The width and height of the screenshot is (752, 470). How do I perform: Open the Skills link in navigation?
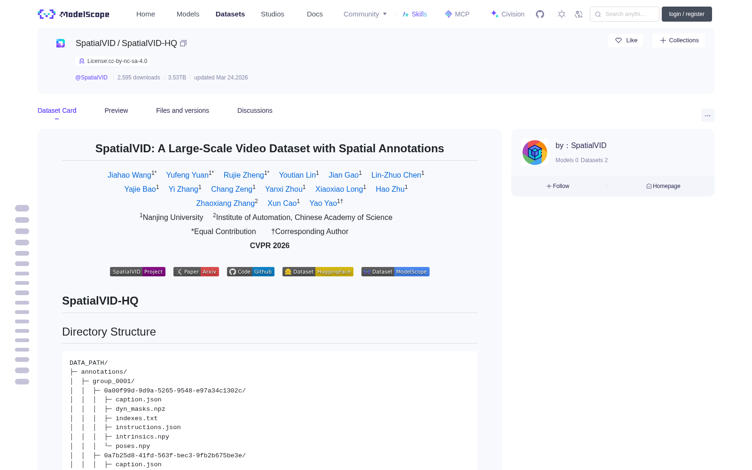tap(415, 14)
